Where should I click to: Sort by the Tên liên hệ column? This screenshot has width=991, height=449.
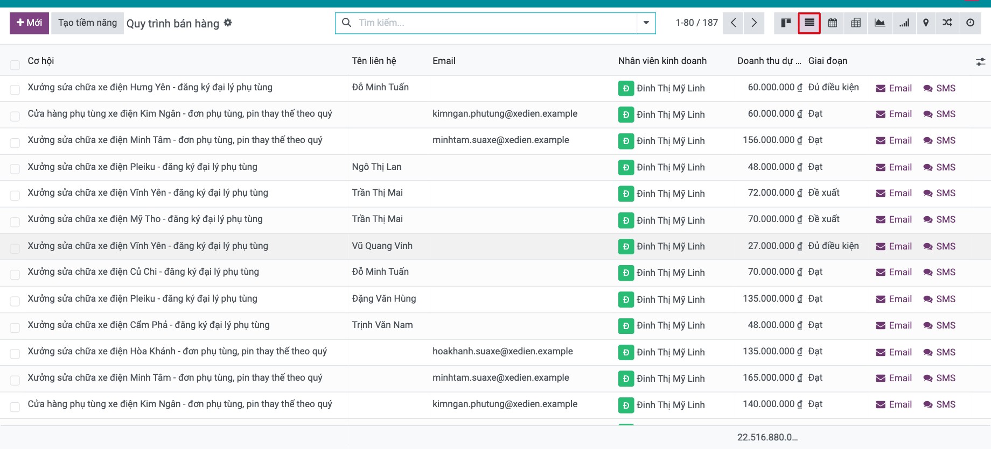[374, 61]
